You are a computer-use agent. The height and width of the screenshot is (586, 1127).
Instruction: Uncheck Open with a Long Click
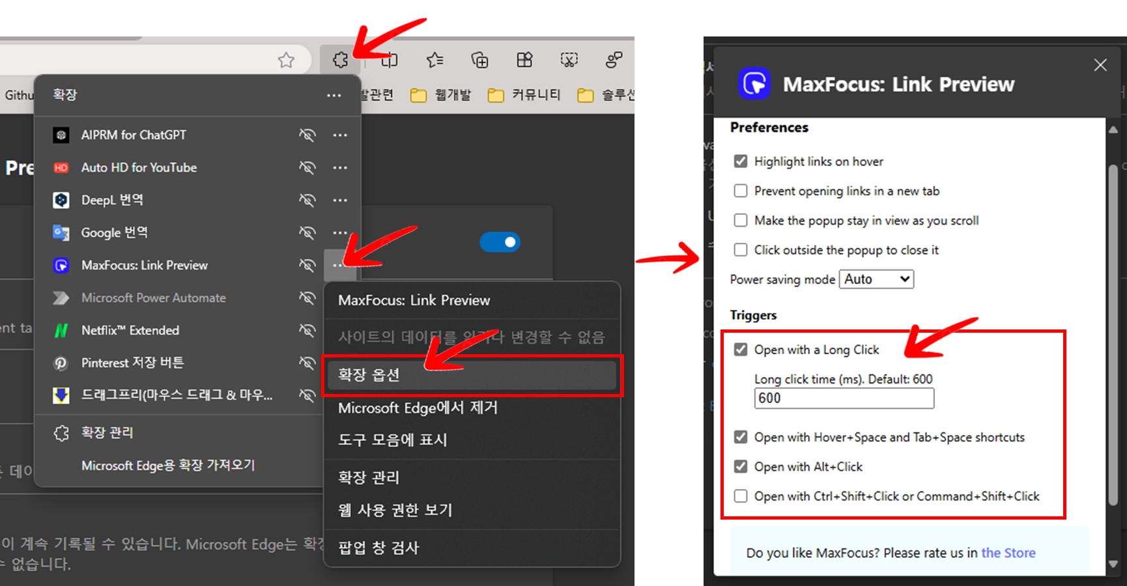pyautogui.click(x=741, y=350)
